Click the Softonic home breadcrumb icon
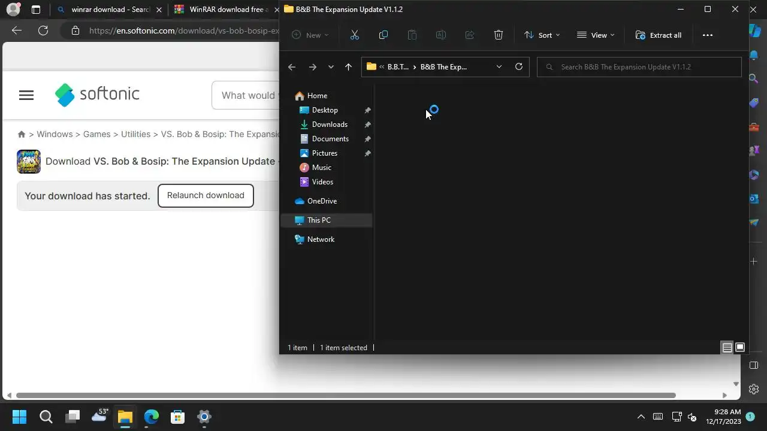 click(x=22, y=134)
